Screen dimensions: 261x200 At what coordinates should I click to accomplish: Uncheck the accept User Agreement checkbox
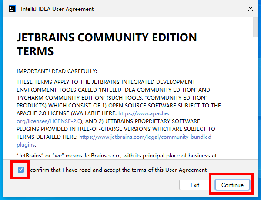pos(21,170)
